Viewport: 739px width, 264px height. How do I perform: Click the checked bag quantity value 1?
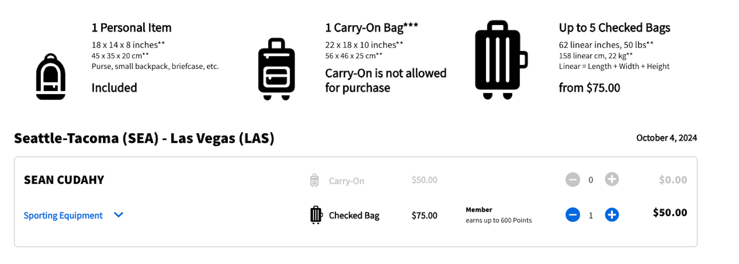click(591, 216)
